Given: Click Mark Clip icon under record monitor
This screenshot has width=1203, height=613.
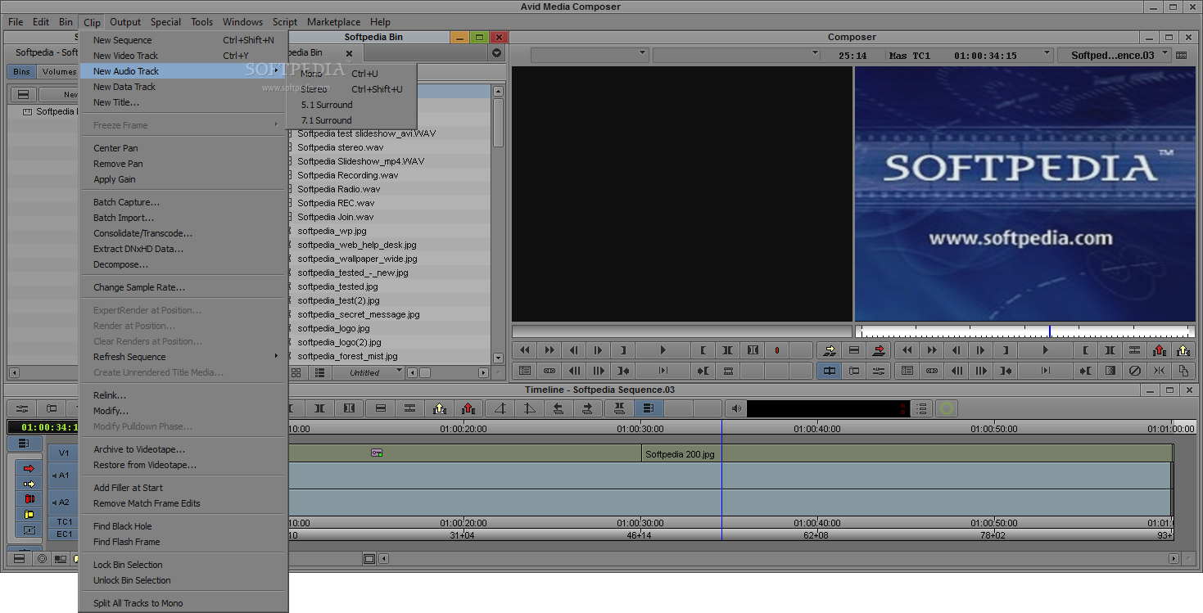Looking at the screenshot, I should [1110, 350].
